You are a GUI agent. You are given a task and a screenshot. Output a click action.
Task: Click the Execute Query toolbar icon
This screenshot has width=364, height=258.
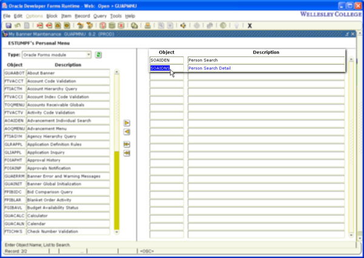[112, 25]
